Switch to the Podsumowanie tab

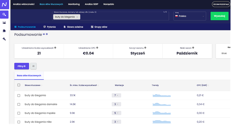[25, 27]
